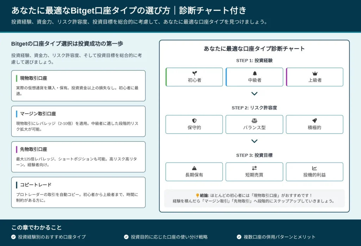361x246 pixels.
Task: Click the STEP 1: 投資経験 label
Action: tap(255, 61)
